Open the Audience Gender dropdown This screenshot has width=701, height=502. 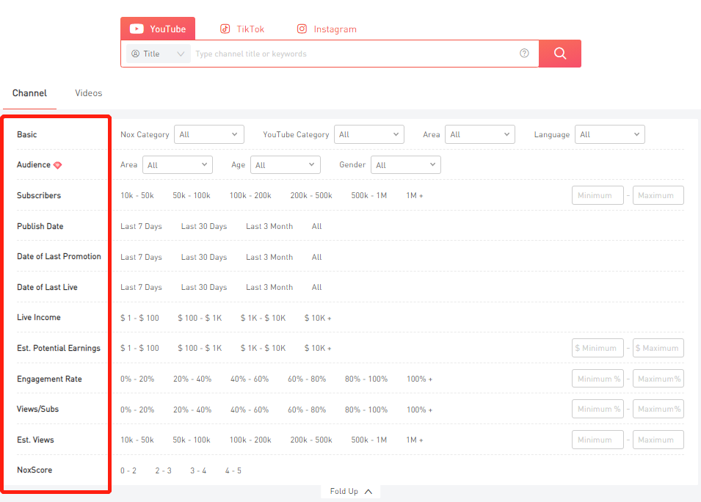[405, 165]
